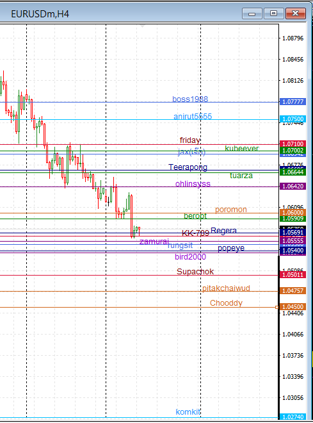The image size is (313, 423).
Task: Click the Teerapong line label
Action: click(x=188, y=167)
